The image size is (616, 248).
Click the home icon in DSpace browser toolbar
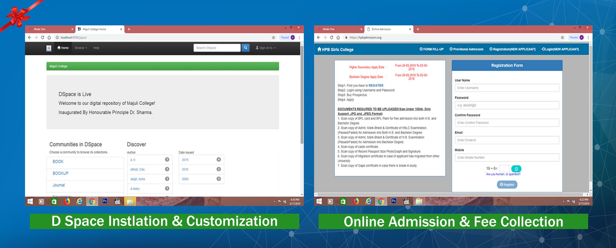(49, 38)
